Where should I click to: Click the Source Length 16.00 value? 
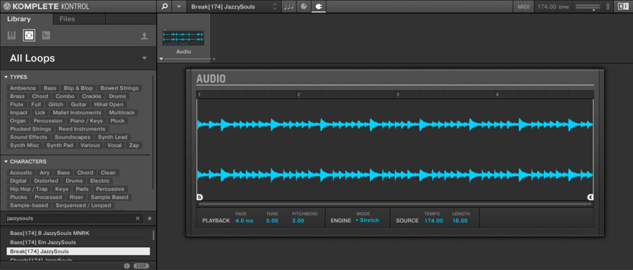[x=460, y=220]
